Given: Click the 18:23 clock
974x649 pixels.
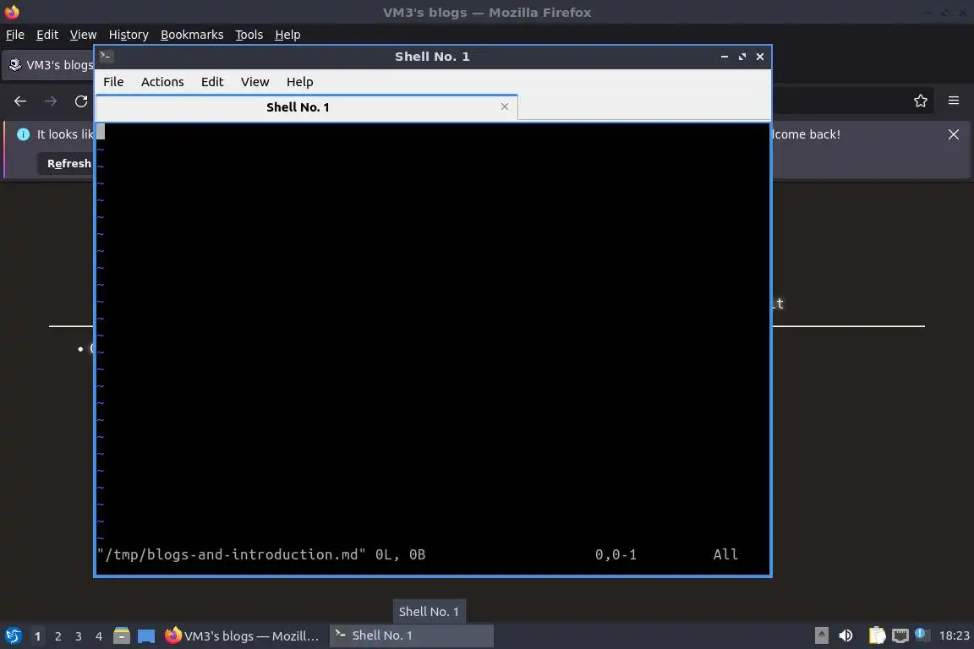Looking at the screenshot, I should [x=954, y=635].
